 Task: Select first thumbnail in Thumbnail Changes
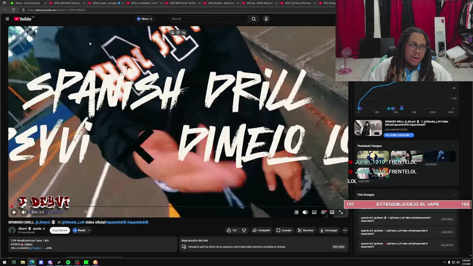373,157
